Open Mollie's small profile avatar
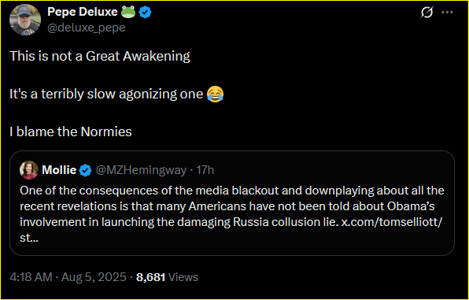This screenshot has height=300, width=469. point(29,170)
